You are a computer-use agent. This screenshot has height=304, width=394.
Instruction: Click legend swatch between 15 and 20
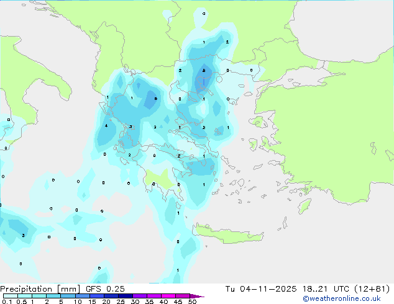pyautogui.click(x=96, y=296)
